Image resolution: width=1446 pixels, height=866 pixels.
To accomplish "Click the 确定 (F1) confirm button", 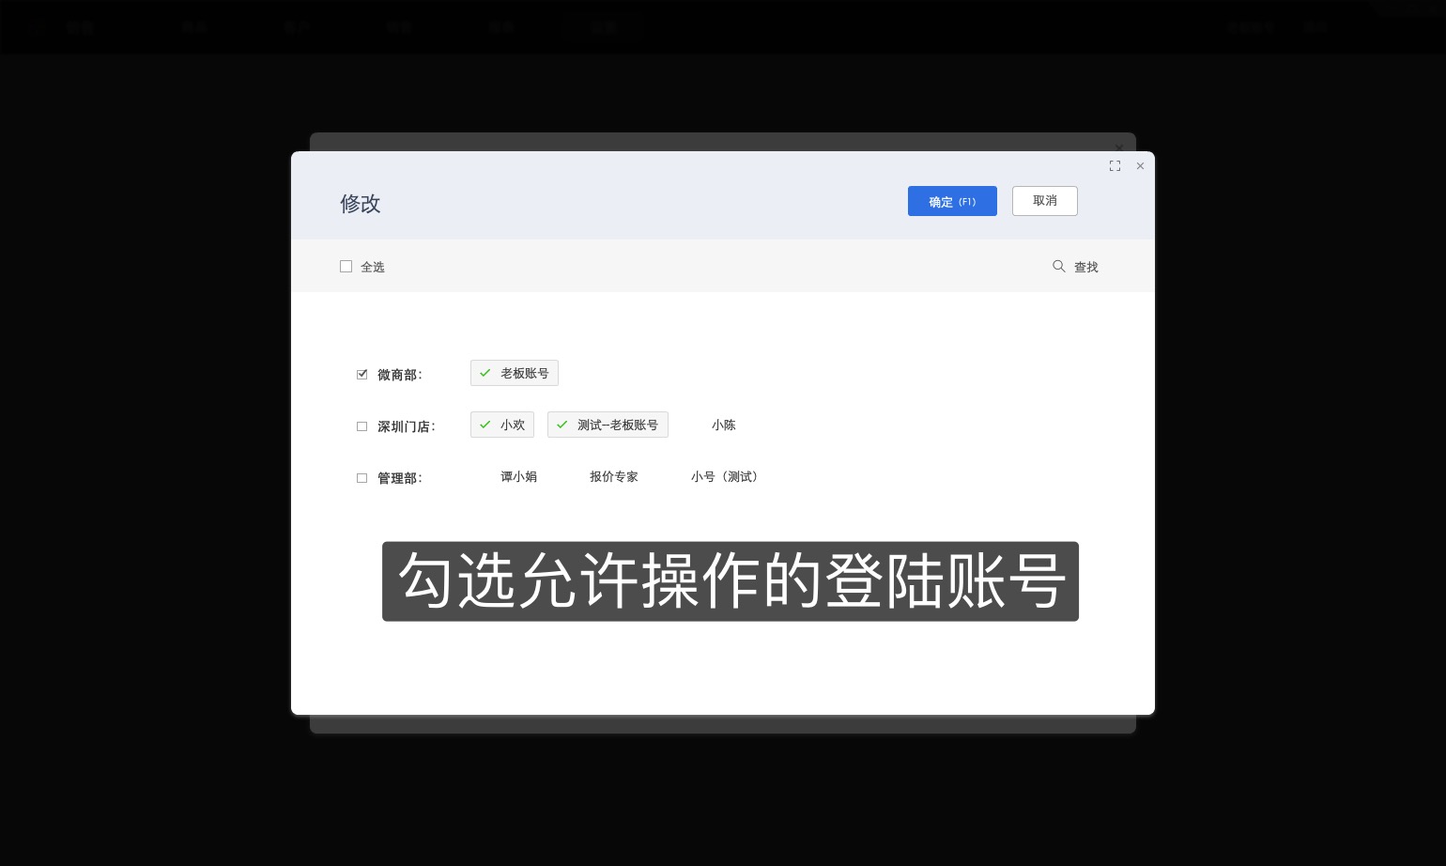I will 952,201.
